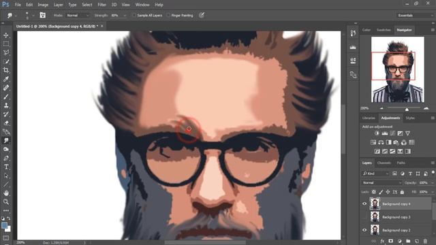Viewport: 436px width, 245px height.
Task: Select the Rectangular Marquee tool
Action: (x=6, y=44)
